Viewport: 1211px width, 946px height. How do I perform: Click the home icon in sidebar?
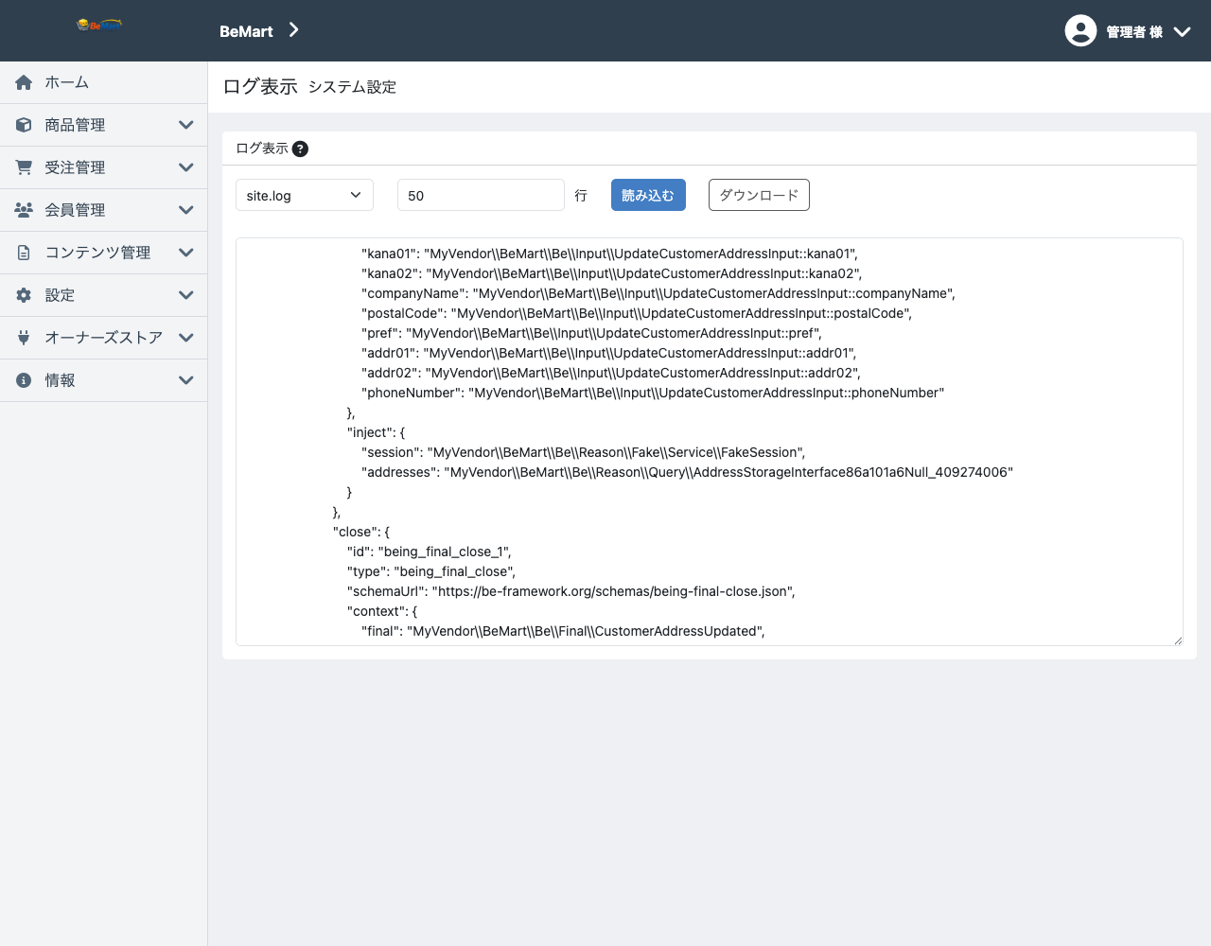tap(24, 82)
